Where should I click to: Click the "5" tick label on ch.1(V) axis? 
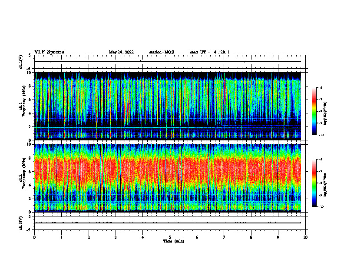click(x=30, y=55)
